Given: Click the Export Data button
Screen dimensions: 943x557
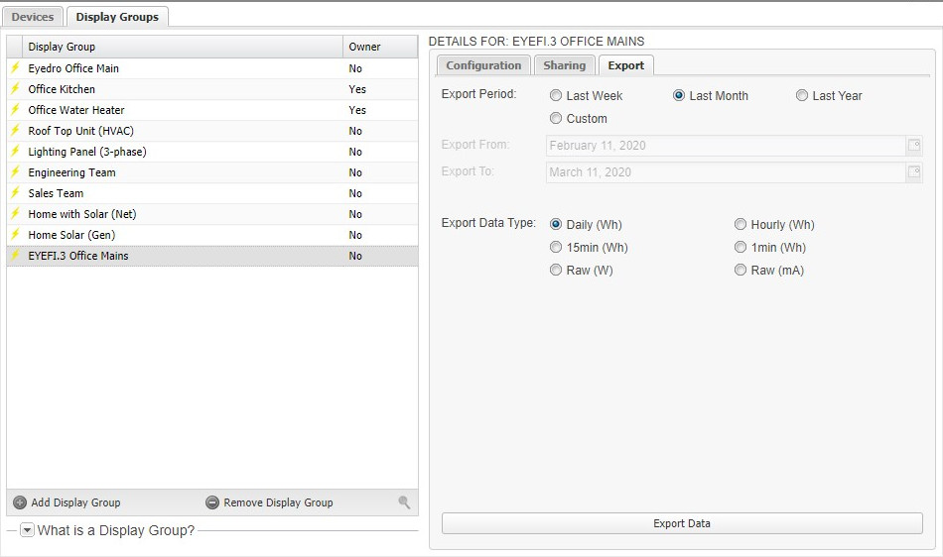Looking at the screenshot, I should pyautogui.click(x=682, y=523).
